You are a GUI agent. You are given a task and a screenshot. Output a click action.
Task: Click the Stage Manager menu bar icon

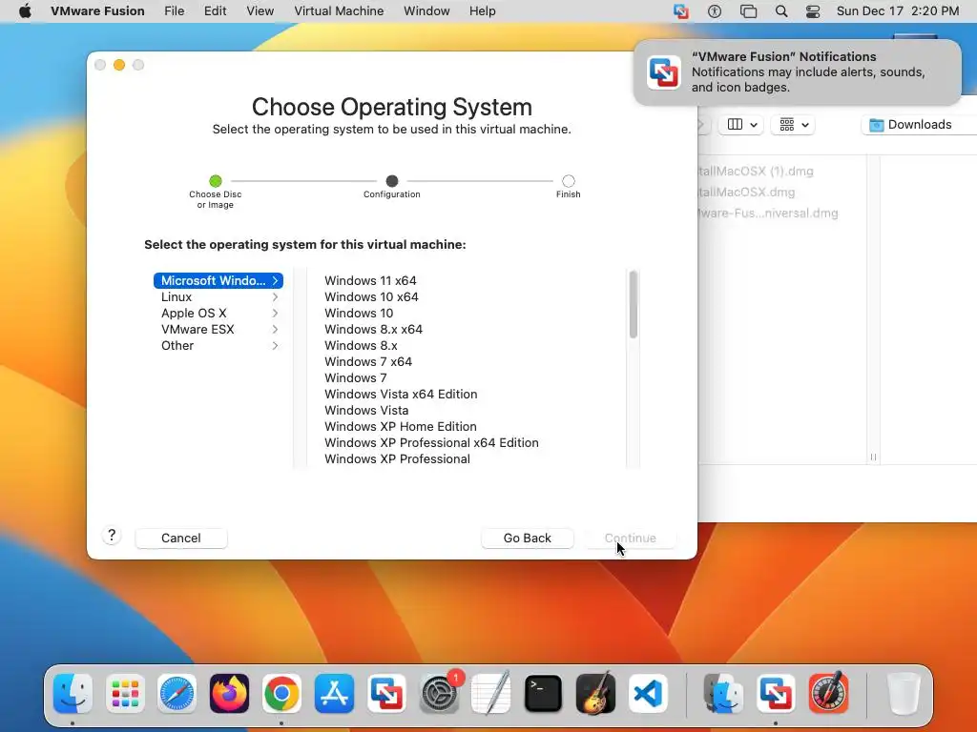click(x=748, y=11)
